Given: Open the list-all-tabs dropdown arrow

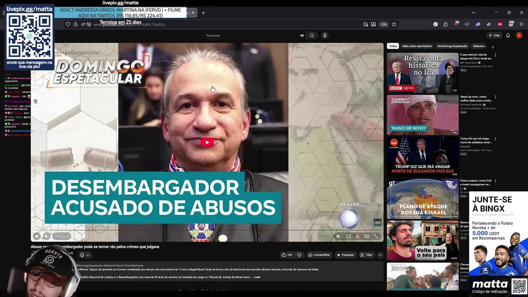Looking at the screenshot, I should (x=473, y=13).
